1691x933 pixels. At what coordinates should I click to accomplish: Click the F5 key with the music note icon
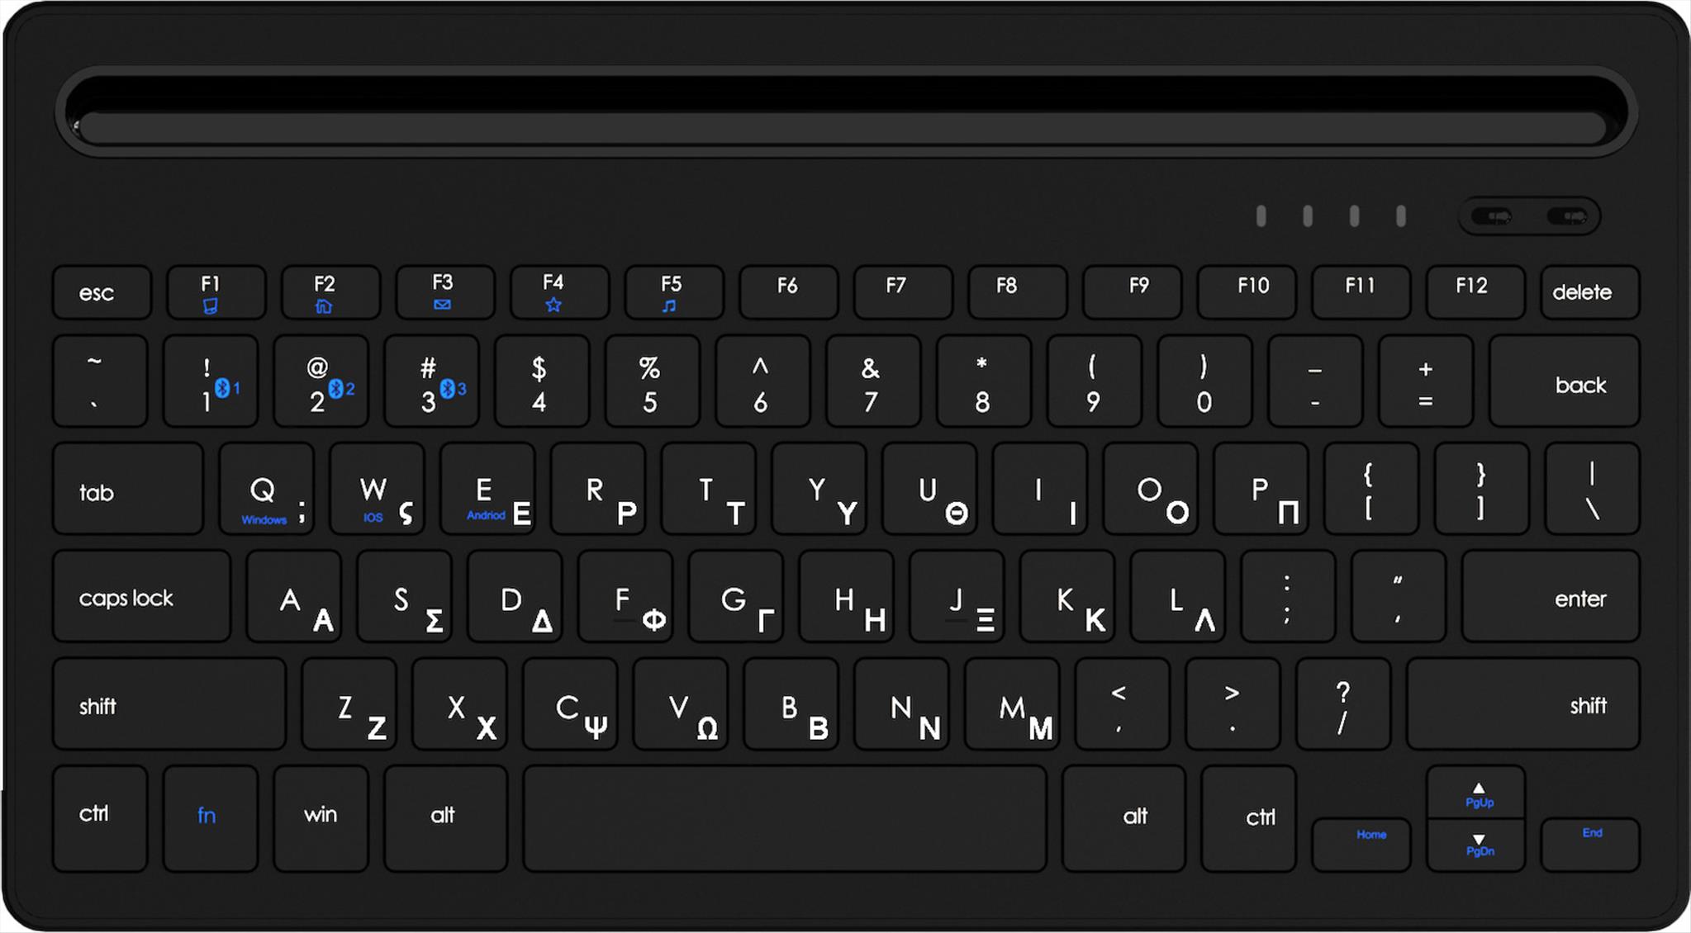[x=674, y=292]
